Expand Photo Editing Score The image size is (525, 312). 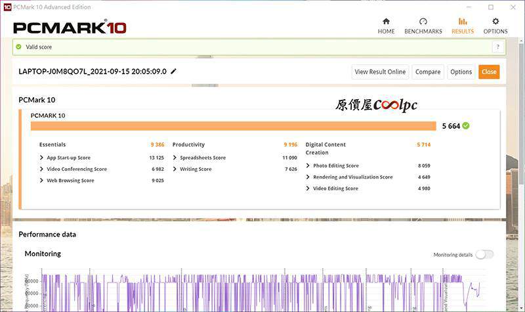tap(308, 166)
